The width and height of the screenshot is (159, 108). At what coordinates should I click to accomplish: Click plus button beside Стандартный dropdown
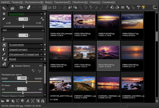tap(45, 54)
